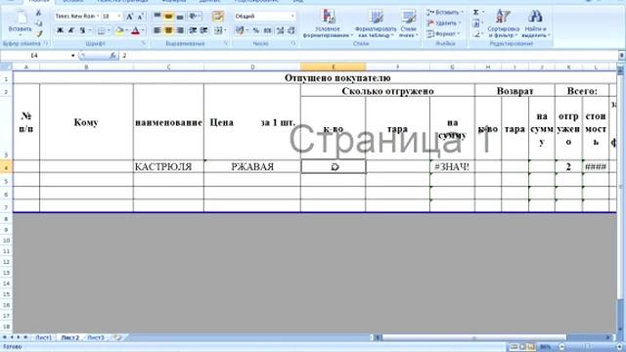The width and height of the screenshot is (626, 352).
Task: Apply percent style format
Action: (256, 30)
